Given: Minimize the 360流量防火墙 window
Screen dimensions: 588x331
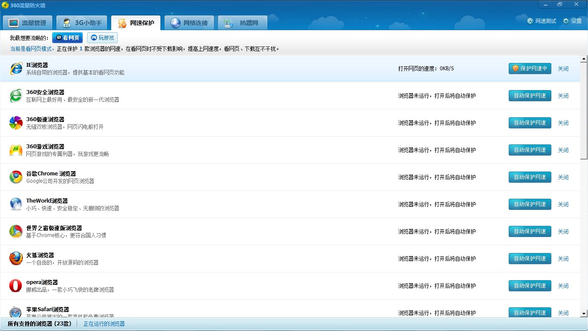Looking at the screenshot, I should (546, 4).
